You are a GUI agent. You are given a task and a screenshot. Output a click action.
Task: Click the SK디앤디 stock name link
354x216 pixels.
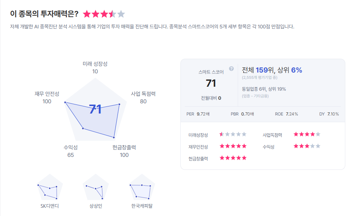pyautogui.click(x=49, y=206)
